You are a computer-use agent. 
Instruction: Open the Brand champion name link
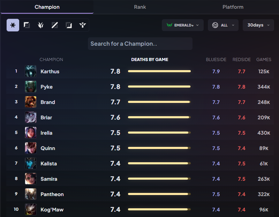pyautogui.click(x=48, y=102)
